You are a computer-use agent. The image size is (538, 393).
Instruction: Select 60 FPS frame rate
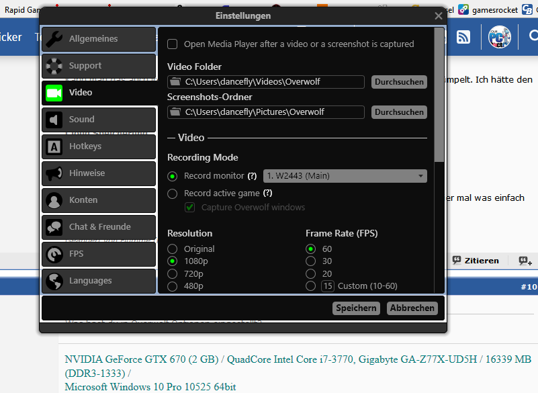point(310,249)
